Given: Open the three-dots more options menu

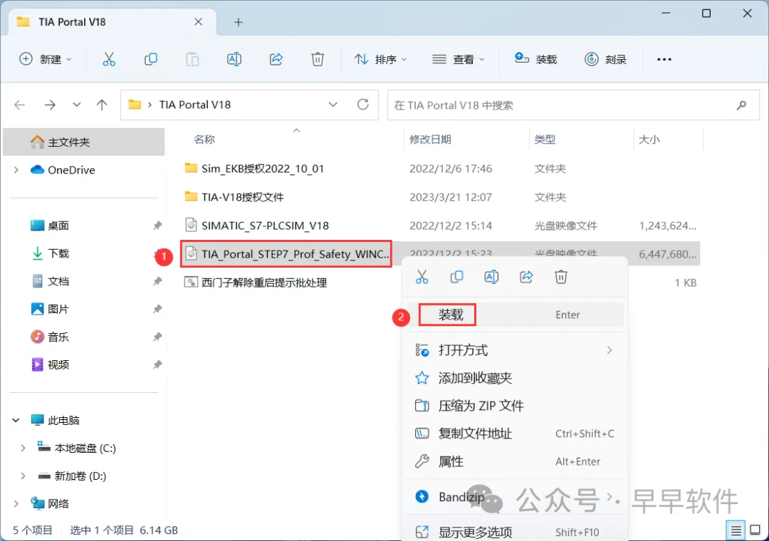Looking at the screenshot, I should point(664,59).
